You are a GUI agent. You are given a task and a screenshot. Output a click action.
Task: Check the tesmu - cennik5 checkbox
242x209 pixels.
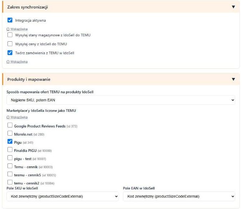[x=10, y=174]
